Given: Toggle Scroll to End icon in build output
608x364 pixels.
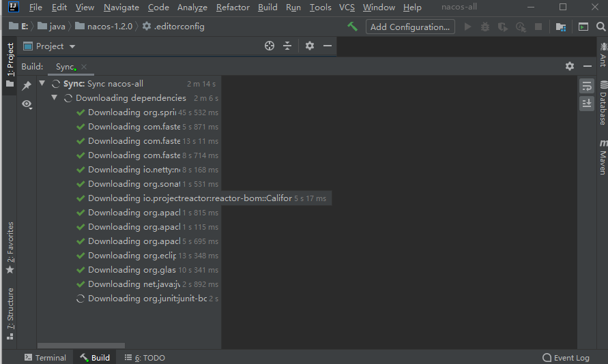Looking at the screenshot, I should 587,104.
